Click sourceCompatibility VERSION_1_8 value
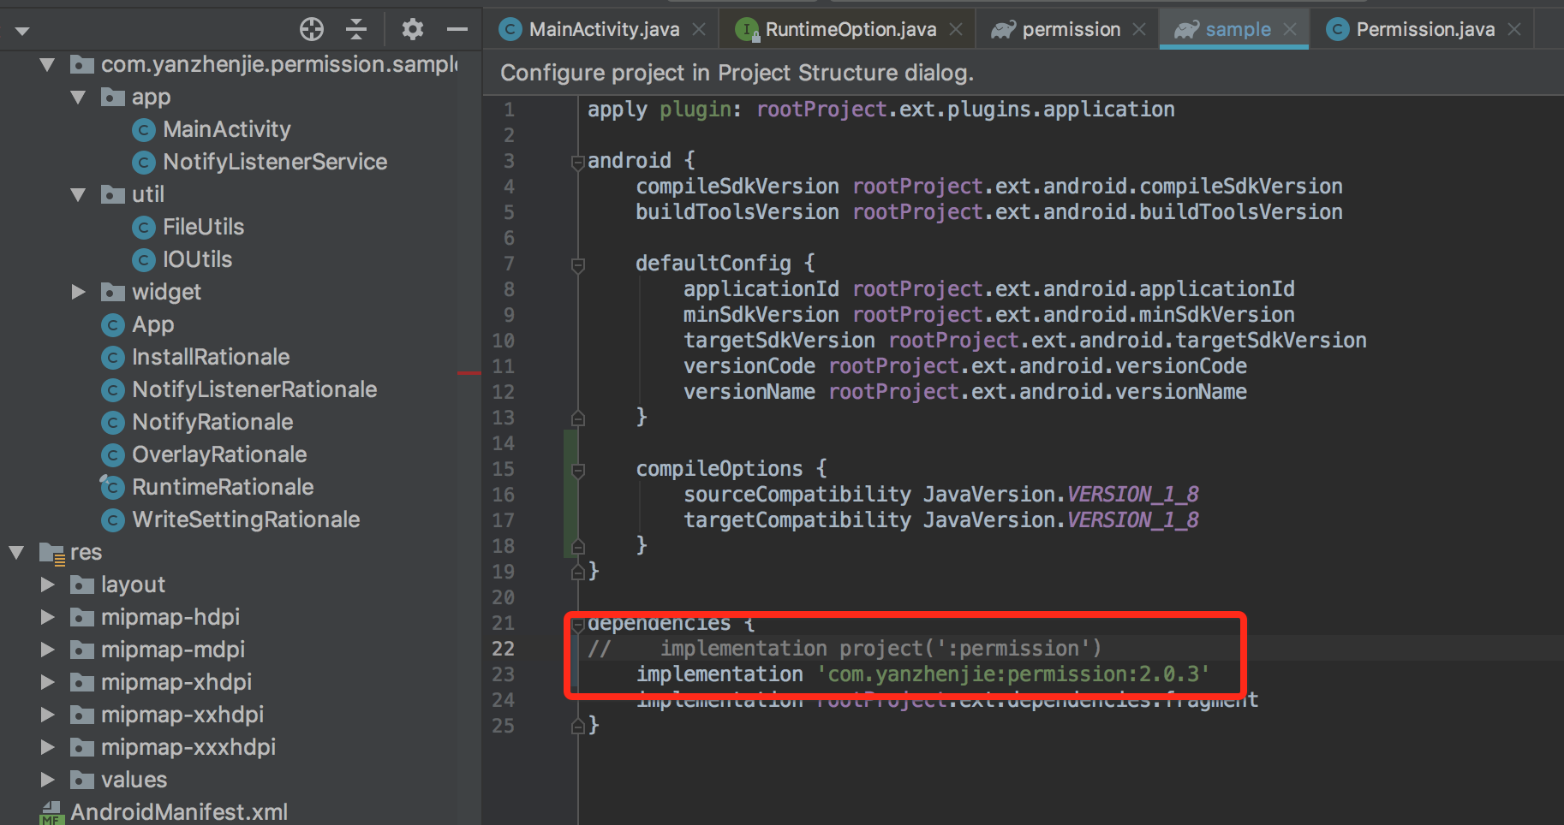 [x=1132, y=495]
